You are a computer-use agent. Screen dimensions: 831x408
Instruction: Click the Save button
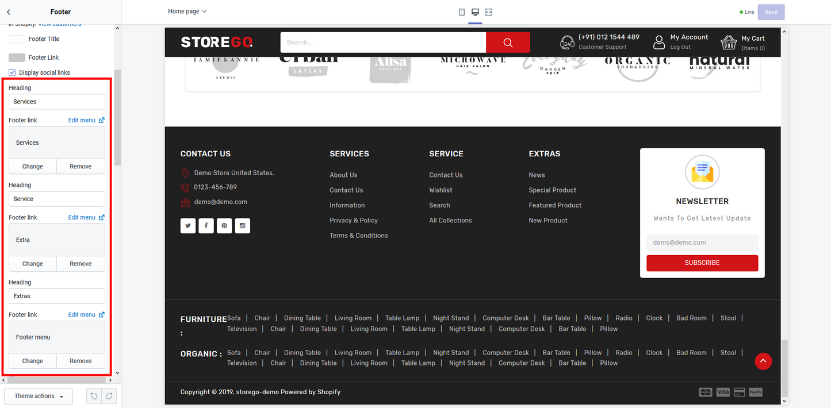pos(771,11)
